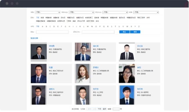Screen dimensions: 189x112
Task: Focus the research direction input field
Action: click(98, 32)
